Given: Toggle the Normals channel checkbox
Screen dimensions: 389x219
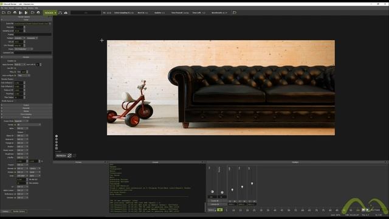Looking at the screenshot, I should [x=15, y=169].
